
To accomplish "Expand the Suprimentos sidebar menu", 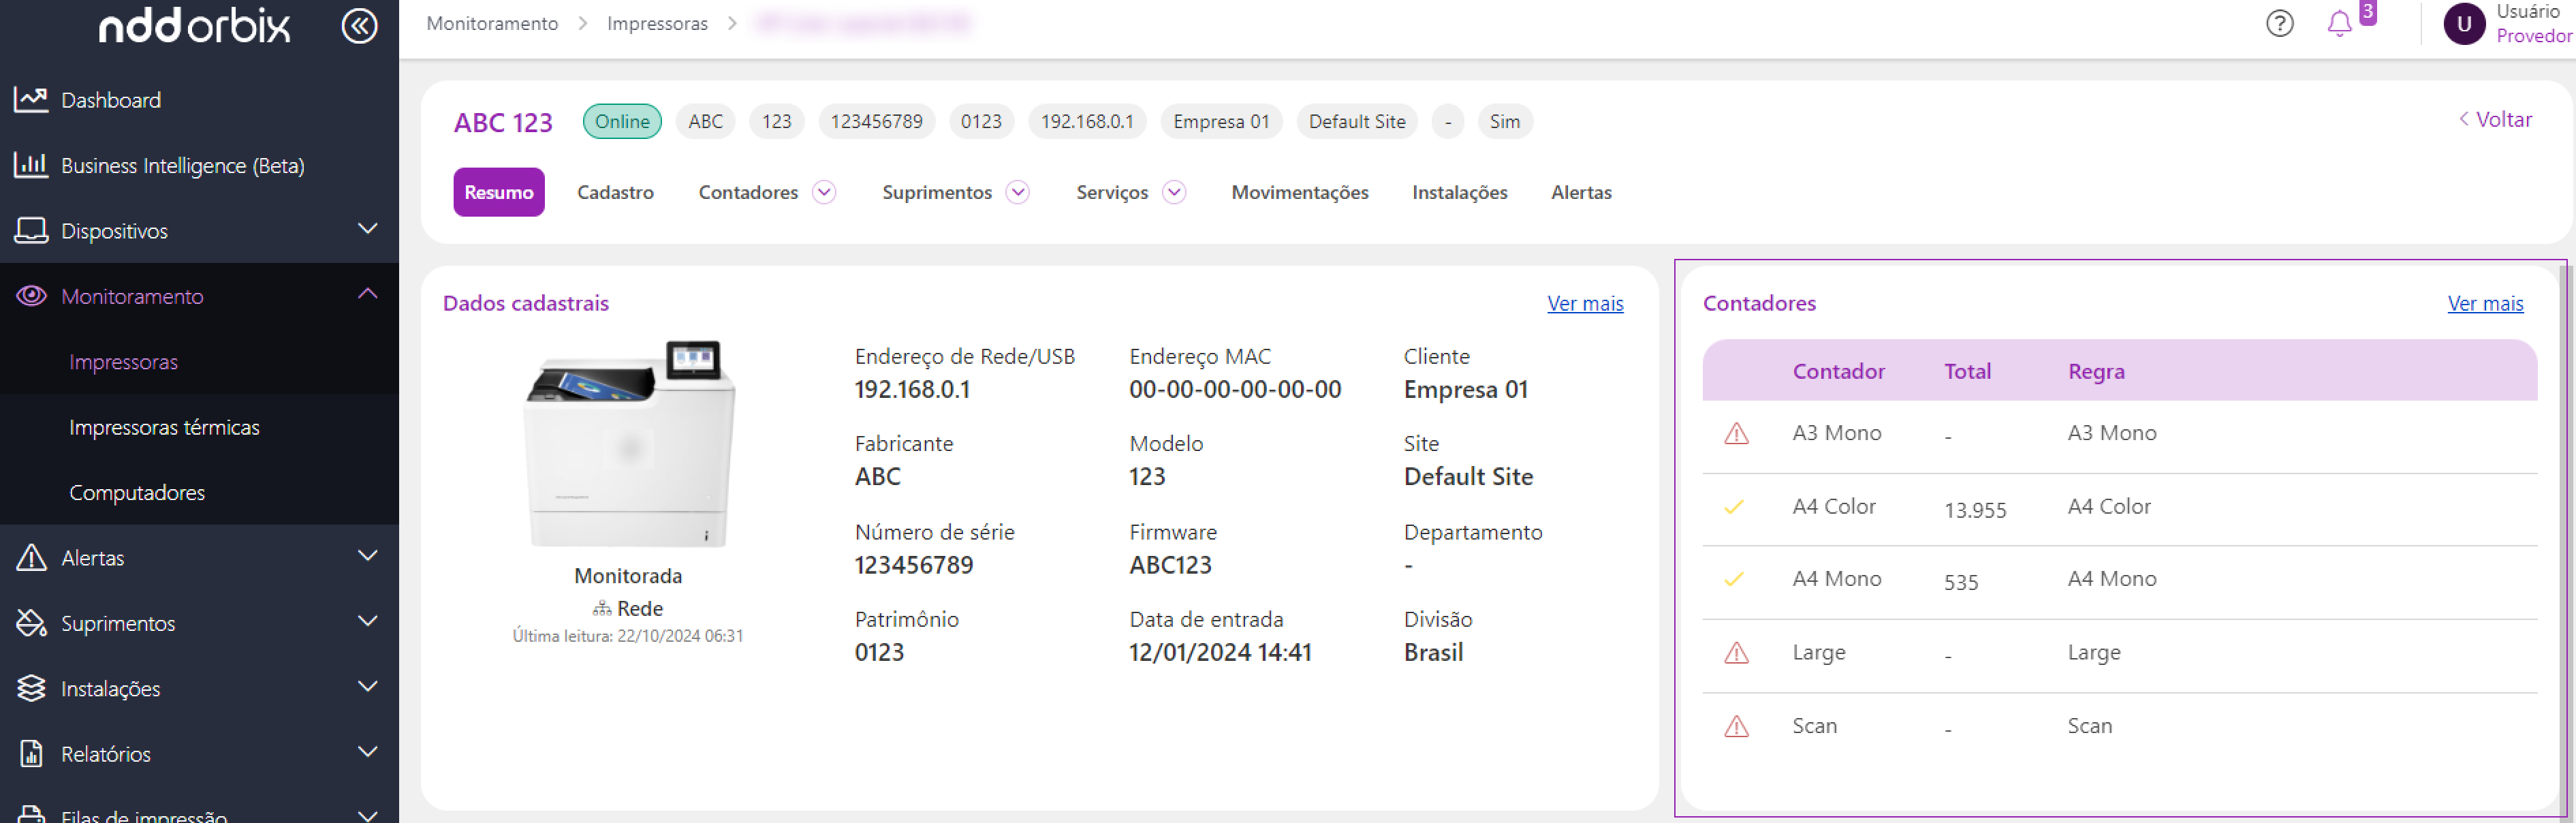I will [x=367, y=621].
